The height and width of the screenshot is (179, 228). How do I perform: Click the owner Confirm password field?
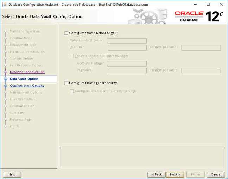(201, 47)
